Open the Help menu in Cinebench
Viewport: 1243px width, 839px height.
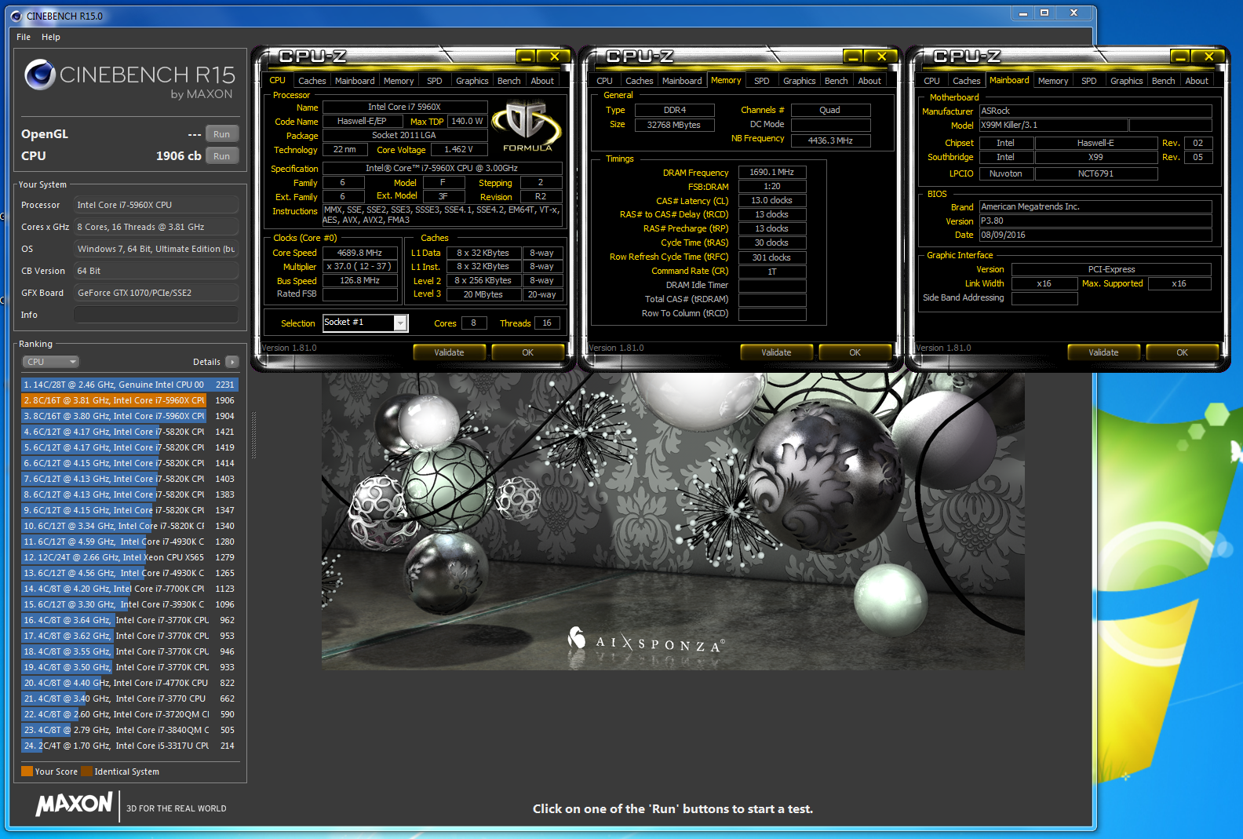51,37
